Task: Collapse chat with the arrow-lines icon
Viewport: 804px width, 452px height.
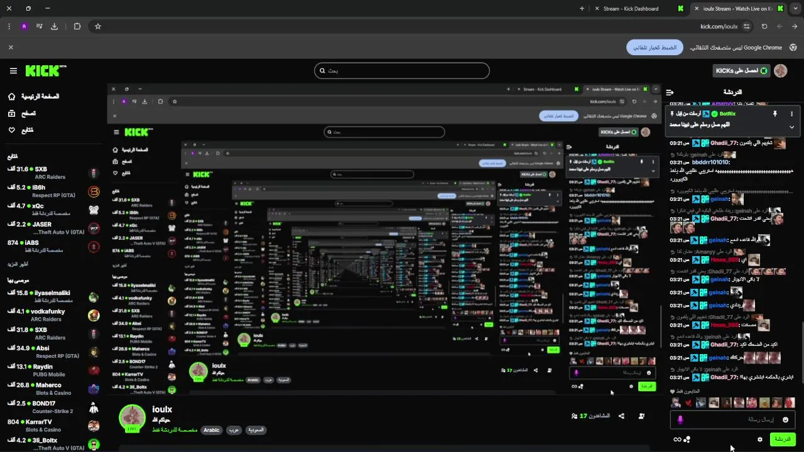Action: 670,92
